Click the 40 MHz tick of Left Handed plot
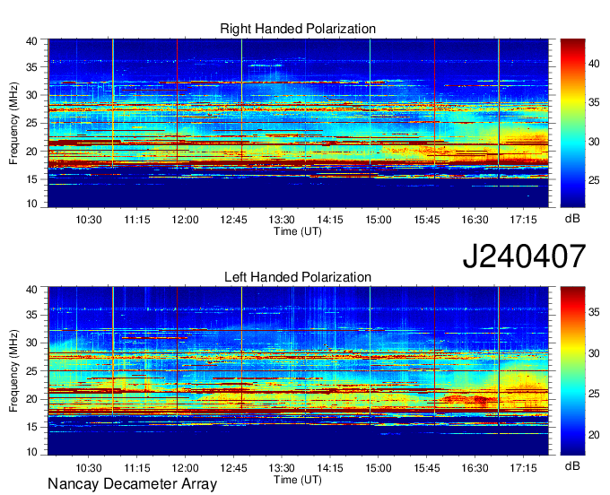Screen dimensions: 610x495 coord(31,290)
